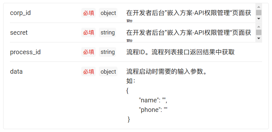The image size is (272, 132).
Task: Click the object type tag for corp_id
Action: tap(108, 13)
